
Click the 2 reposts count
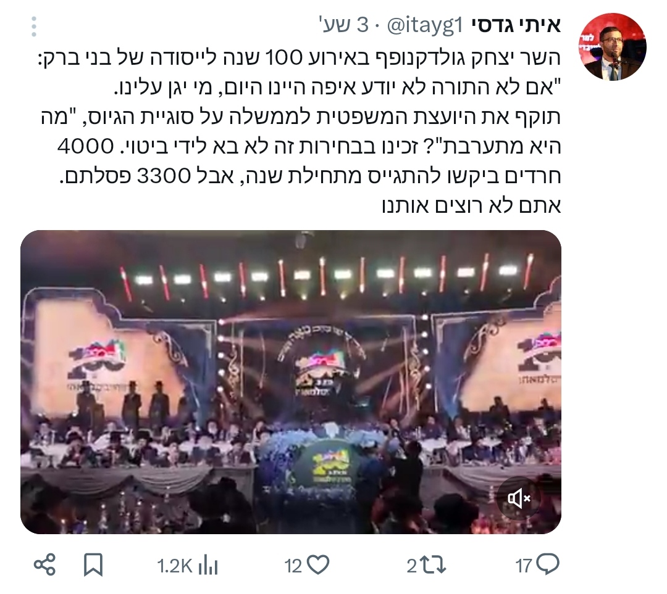click(411, 566)
